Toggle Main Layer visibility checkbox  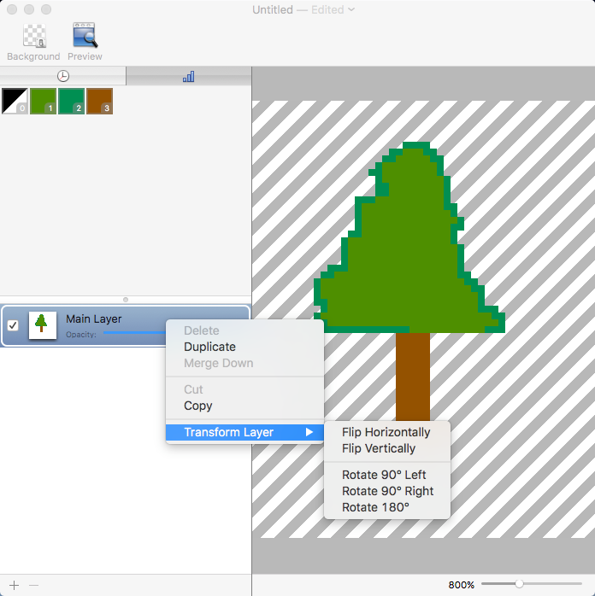click(x=14, y=325)
